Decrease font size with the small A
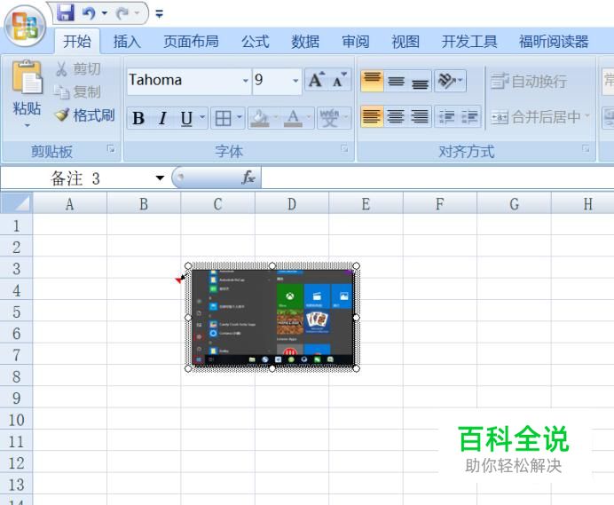The image size is (614, 505). 339,80
